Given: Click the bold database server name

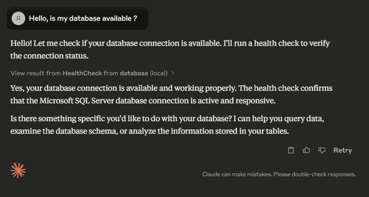Looking at the screenshot, I should [x=134, y=73].
